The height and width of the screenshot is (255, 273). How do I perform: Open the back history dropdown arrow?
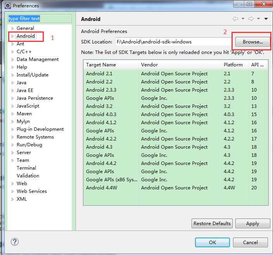(243, 19)
